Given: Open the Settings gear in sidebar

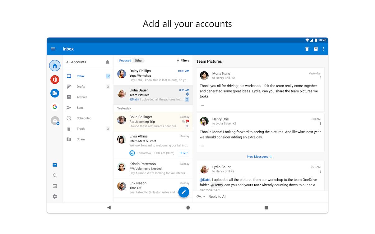Looking at the screenshot, I should pyautogui.click(x=55, y=196).
